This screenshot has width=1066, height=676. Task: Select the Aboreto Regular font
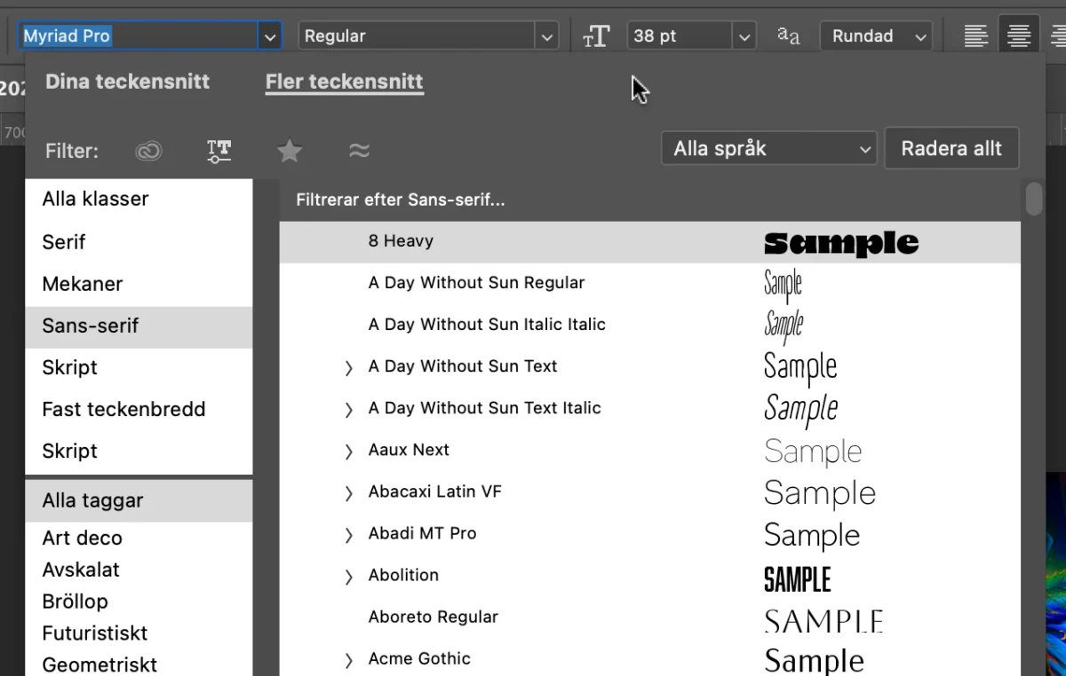pyautogui.click(x=434, y=617)
